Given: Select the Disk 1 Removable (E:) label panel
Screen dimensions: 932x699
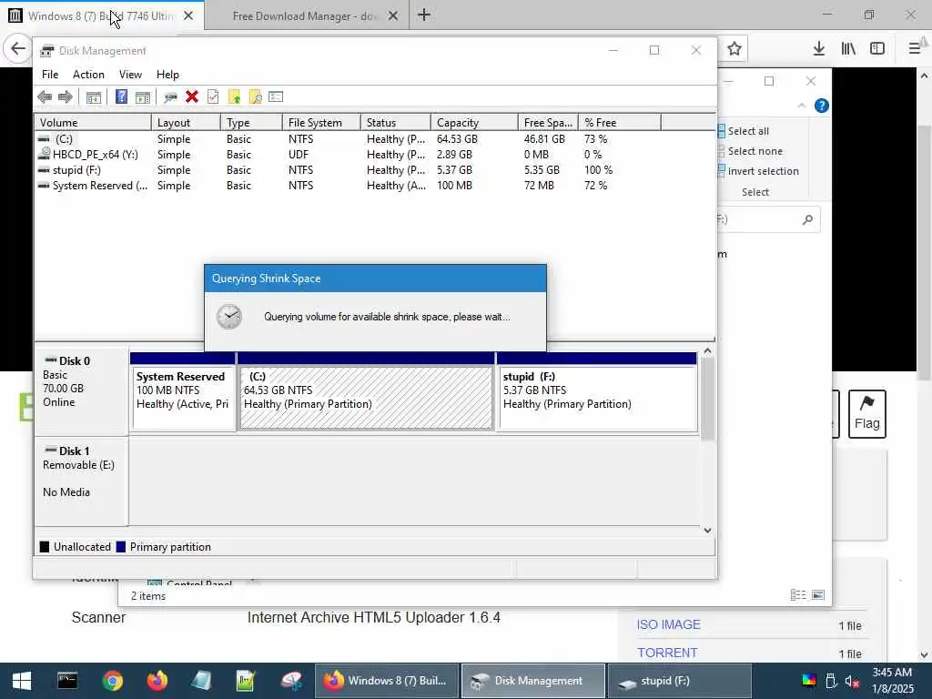Looking at the screenshot, I should tap(81, 481).
